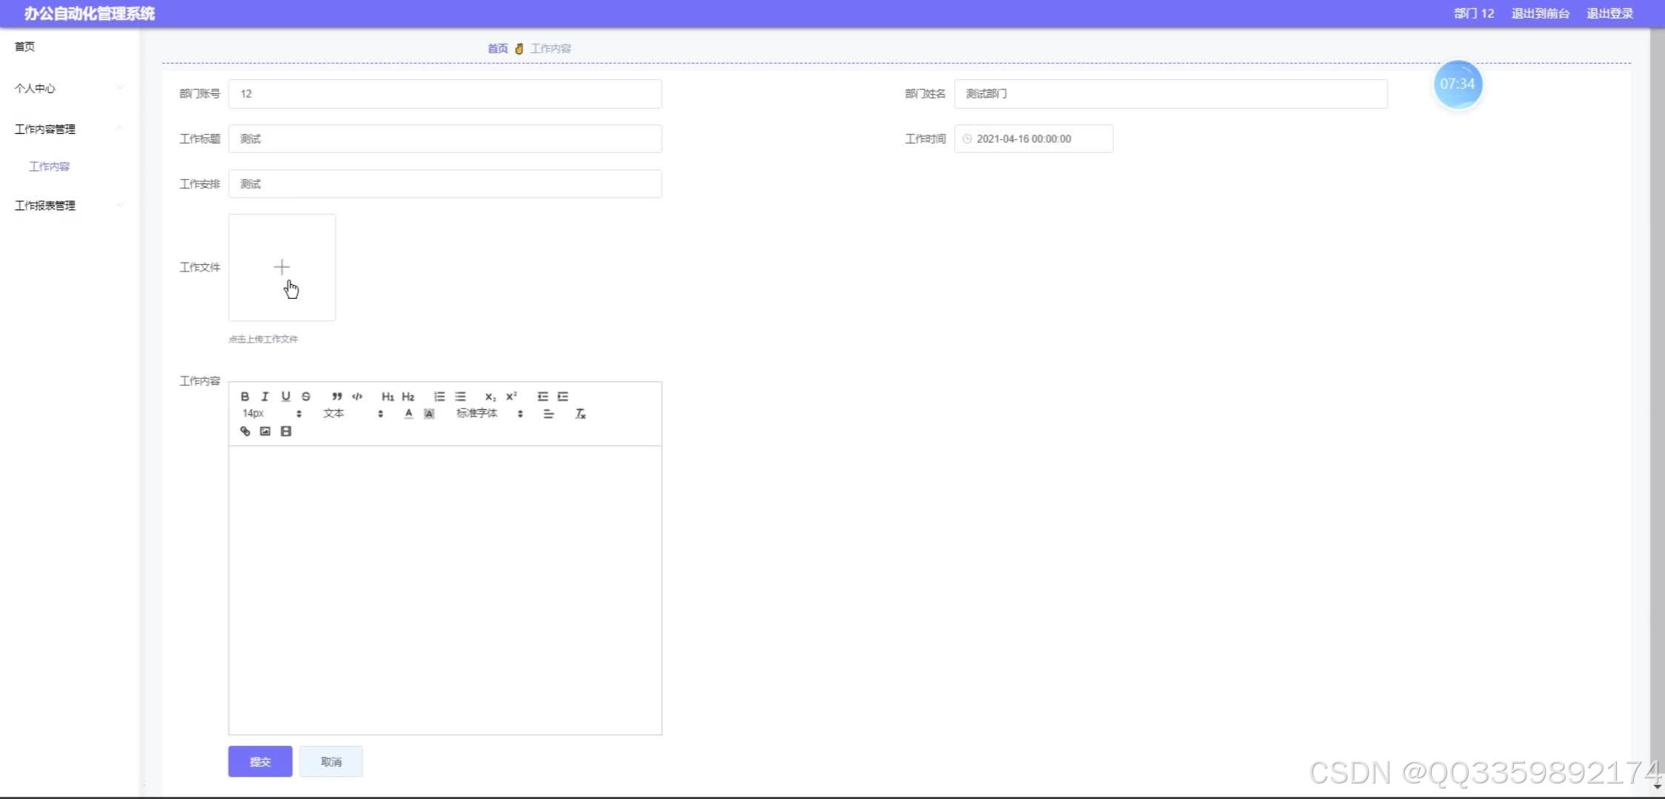Decrease indent of the text

tap(542, 397)
